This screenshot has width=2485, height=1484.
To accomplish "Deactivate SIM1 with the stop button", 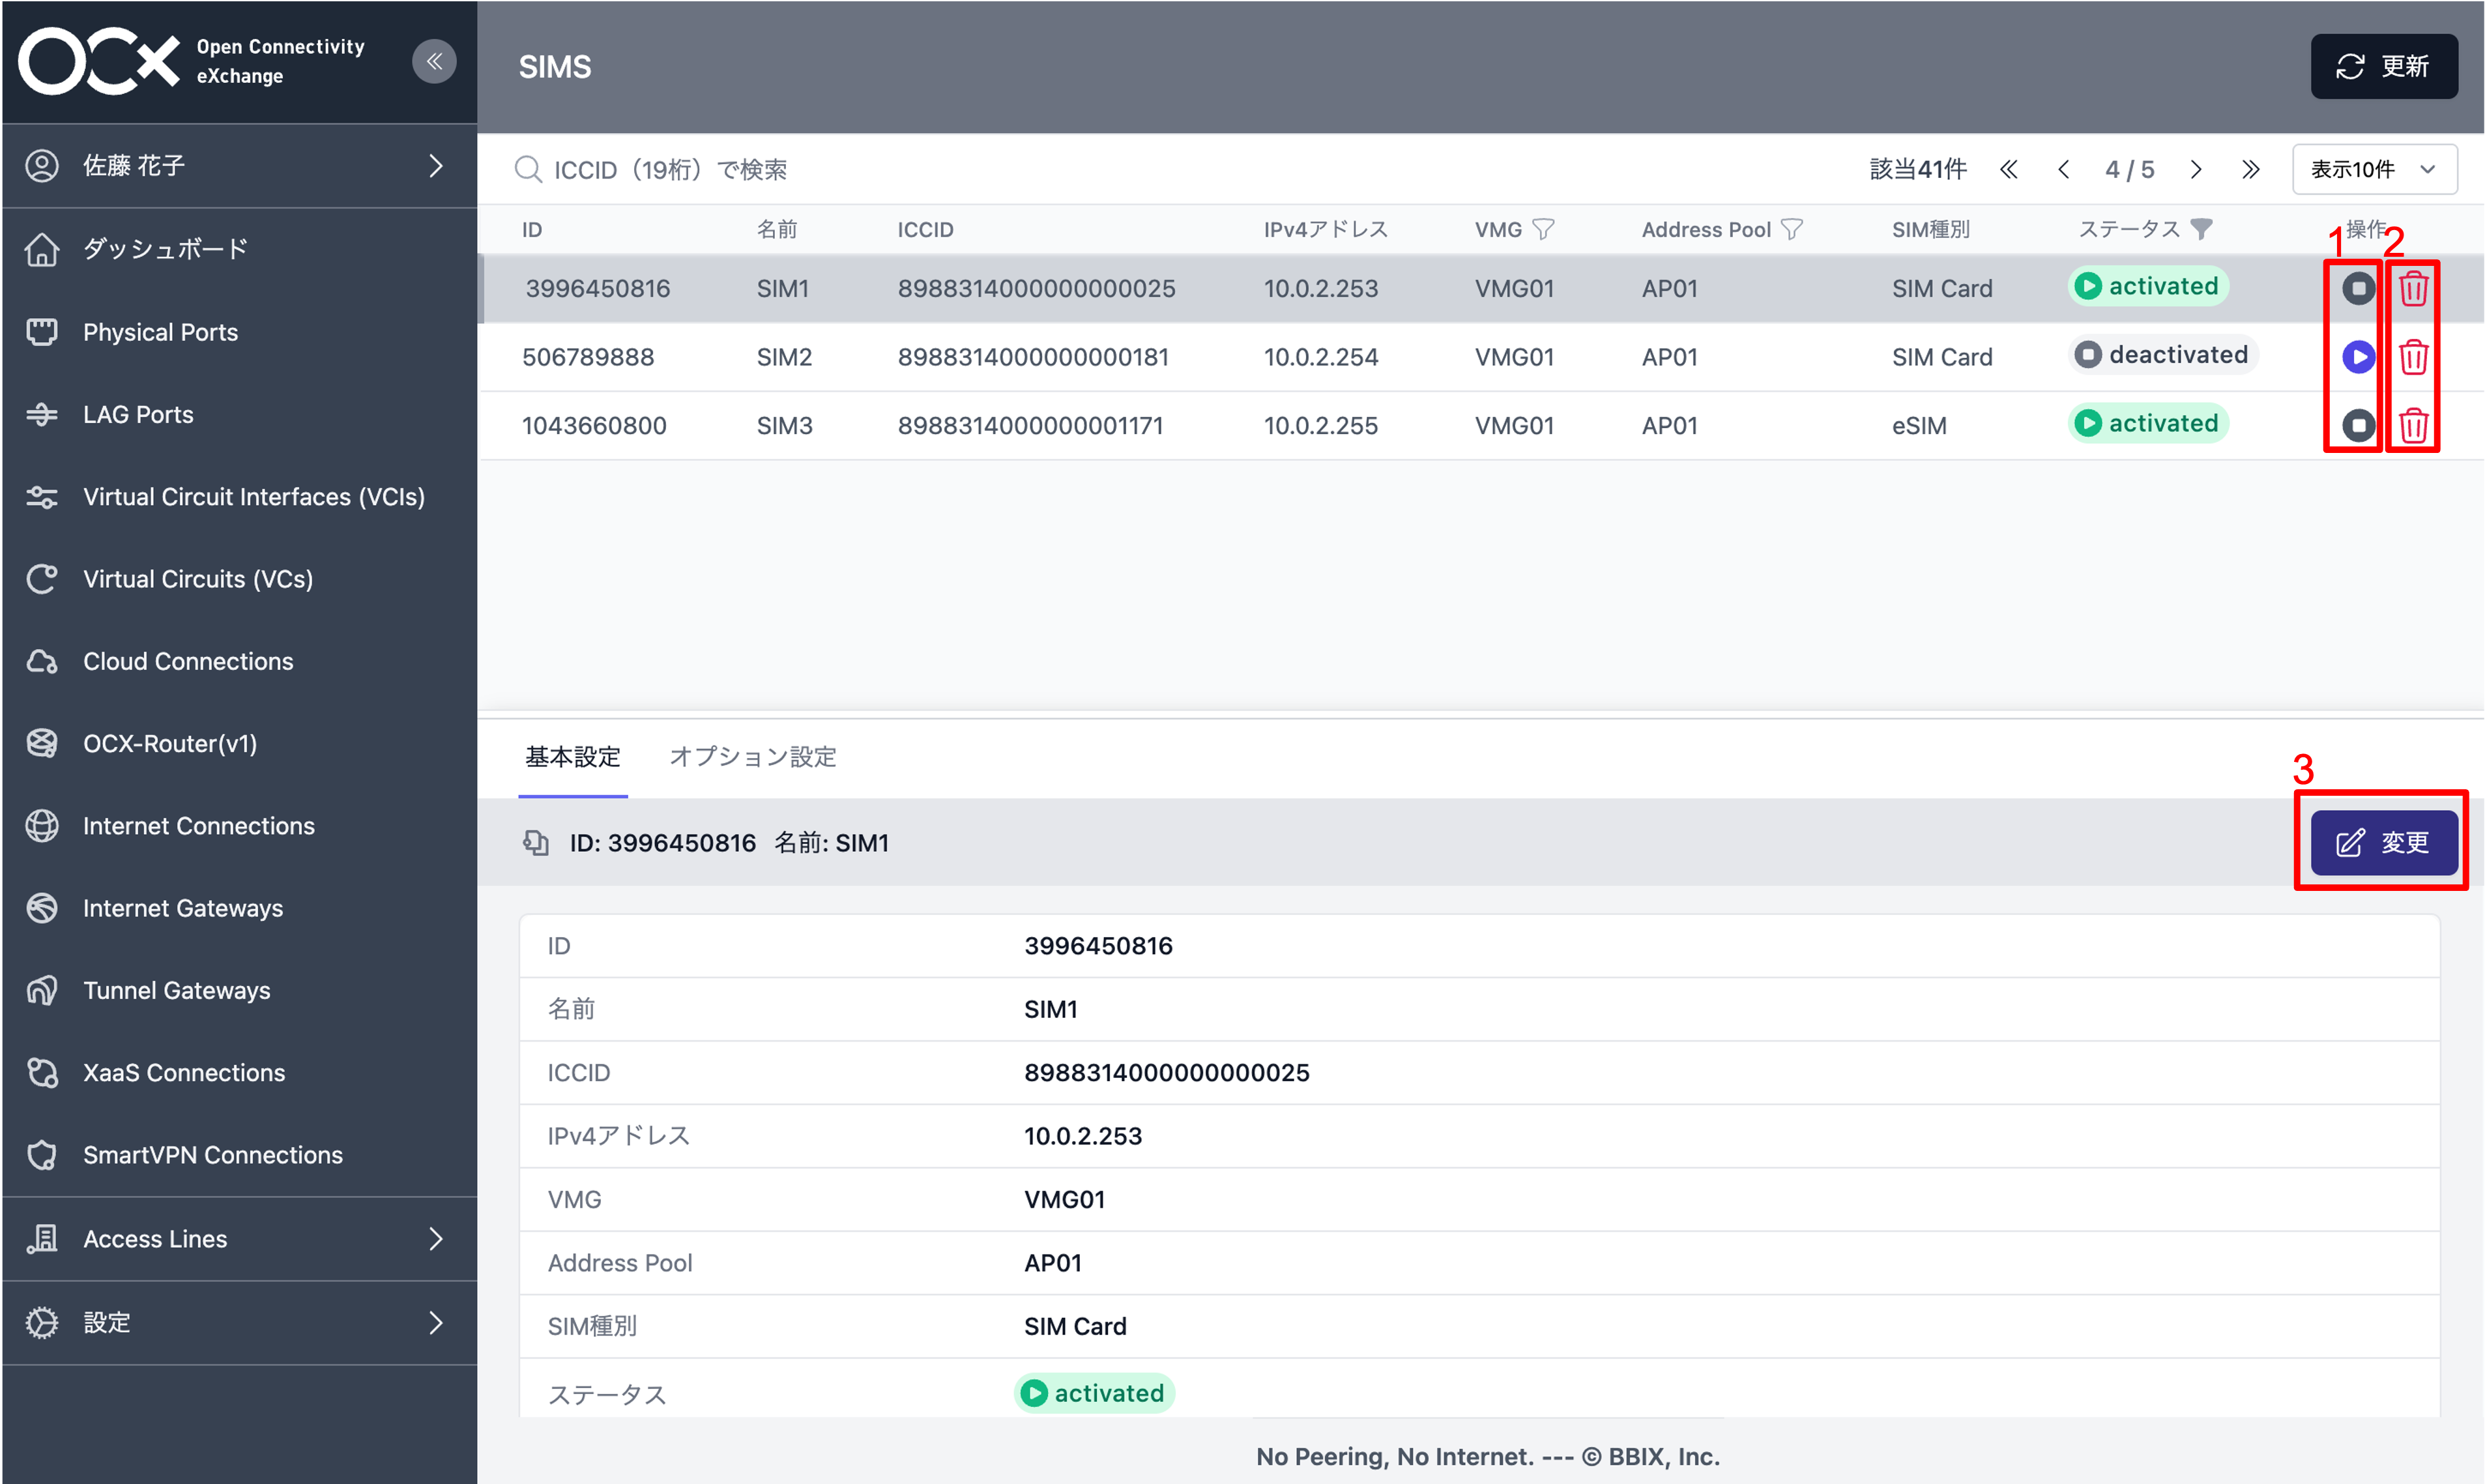I will pos(2358,288).
